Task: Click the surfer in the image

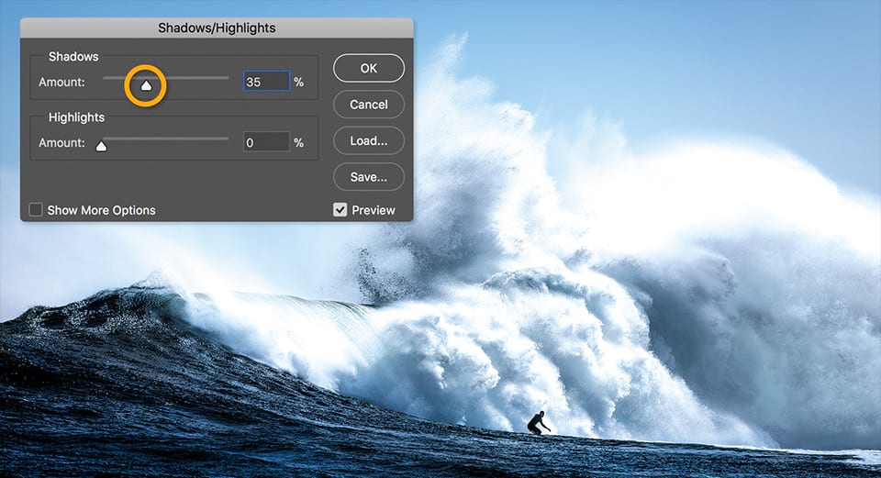Action: tap(539, 422)
